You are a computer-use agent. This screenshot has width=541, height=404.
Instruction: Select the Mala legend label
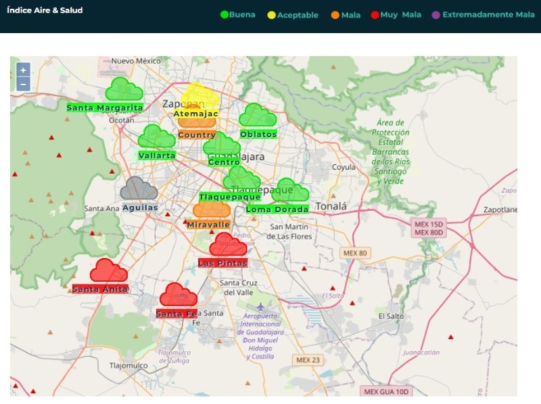tap(351, 15)
